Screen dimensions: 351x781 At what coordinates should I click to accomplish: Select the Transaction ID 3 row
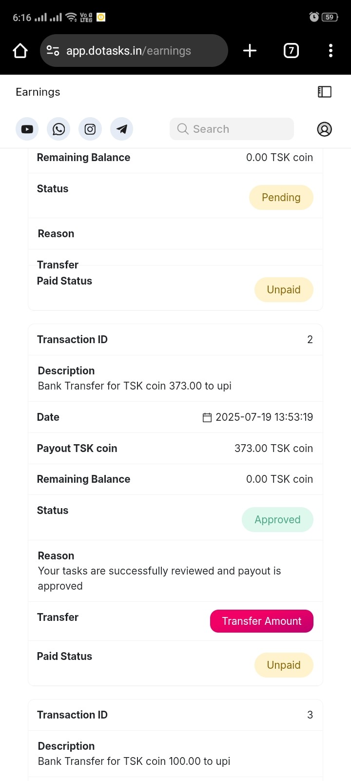[x=175, y=715]
